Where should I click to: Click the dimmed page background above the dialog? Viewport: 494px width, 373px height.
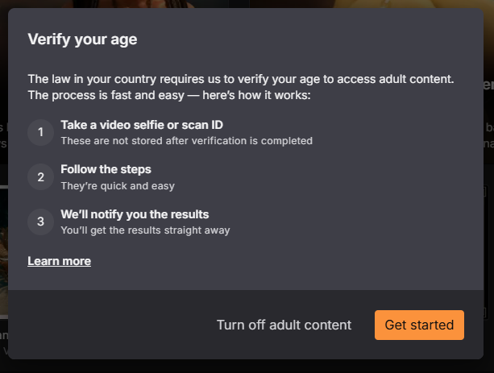pos(246,4)
